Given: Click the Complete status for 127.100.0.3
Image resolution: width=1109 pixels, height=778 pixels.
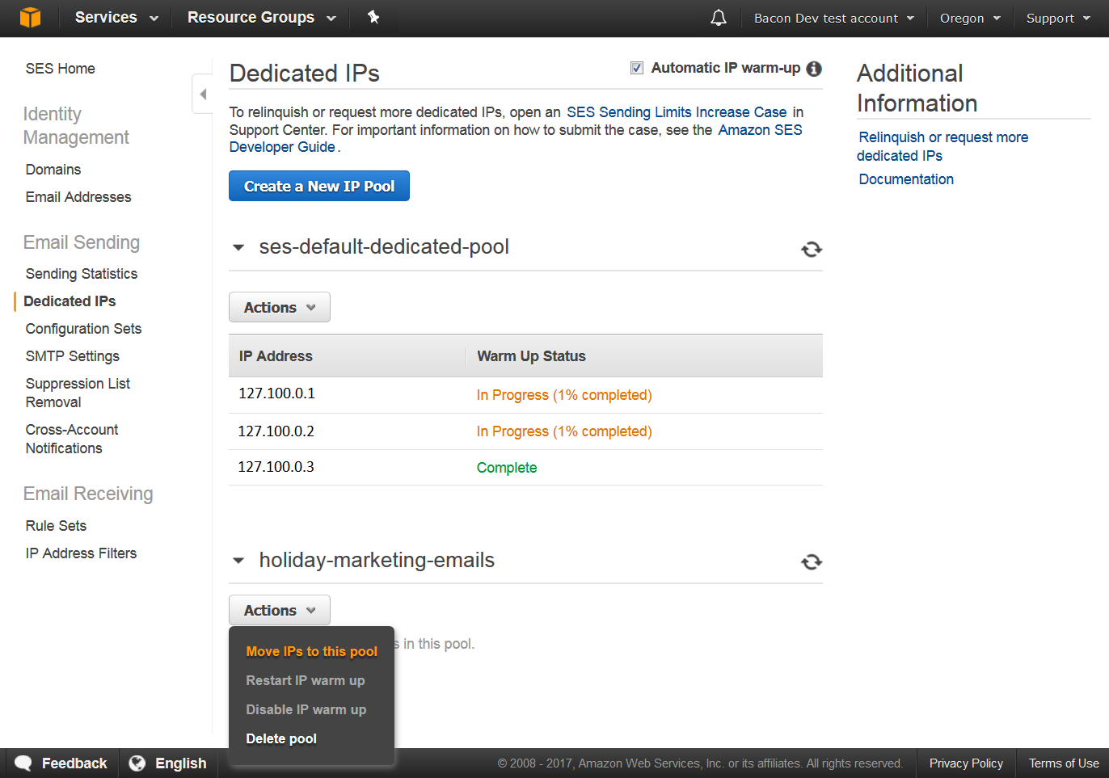Looking at the screenshot, I should coord(507,468).
